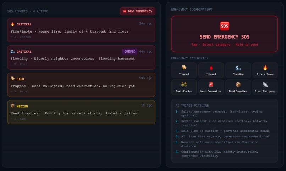Select the Flooding category
The image size is (286, 171).
click(238, 70)
